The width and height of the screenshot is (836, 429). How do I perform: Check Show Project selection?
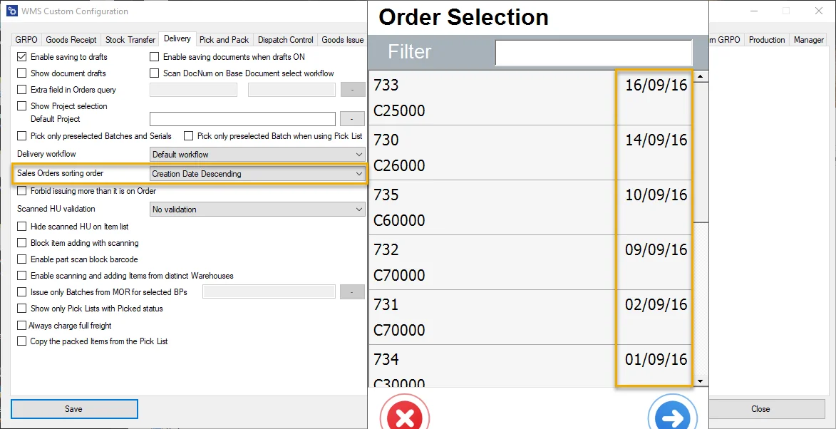(x=22, y=106)
